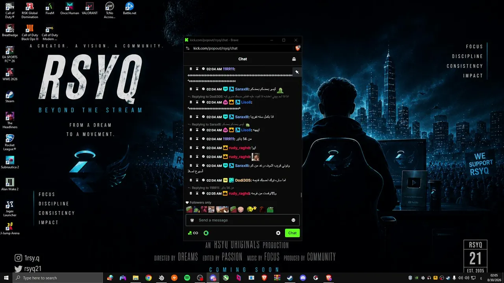
Task: Open RISK Global Domination shortcut
Action: [x=30, y=11]
